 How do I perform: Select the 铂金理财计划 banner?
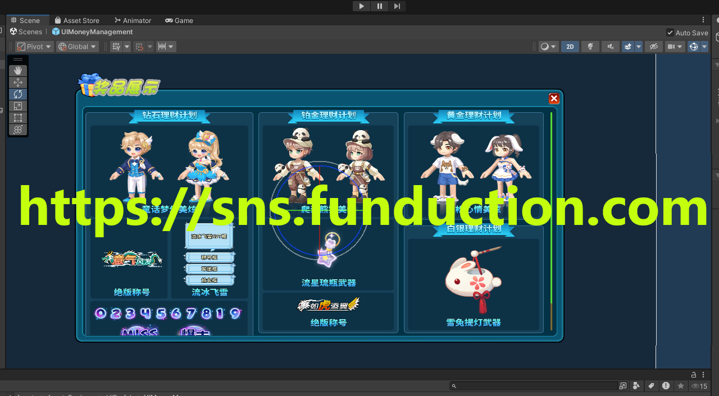click(329, 116)
